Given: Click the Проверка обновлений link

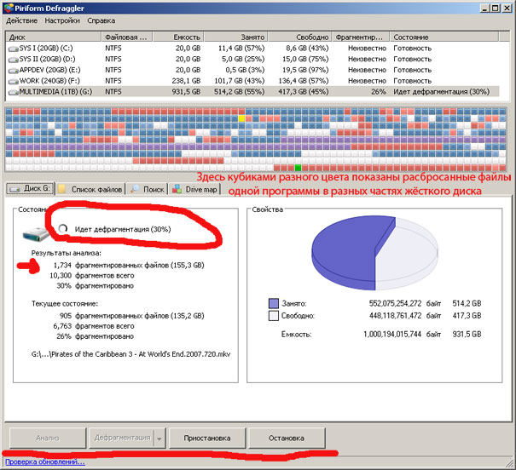Looking at the screenshot, I should coord(45,462).
